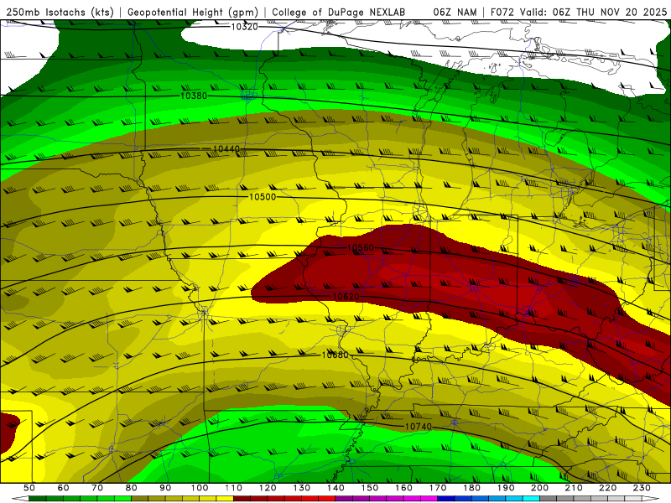Click the 10500 height contour label
This screenshot has height=503, width=671.
[x=263, y=197]
